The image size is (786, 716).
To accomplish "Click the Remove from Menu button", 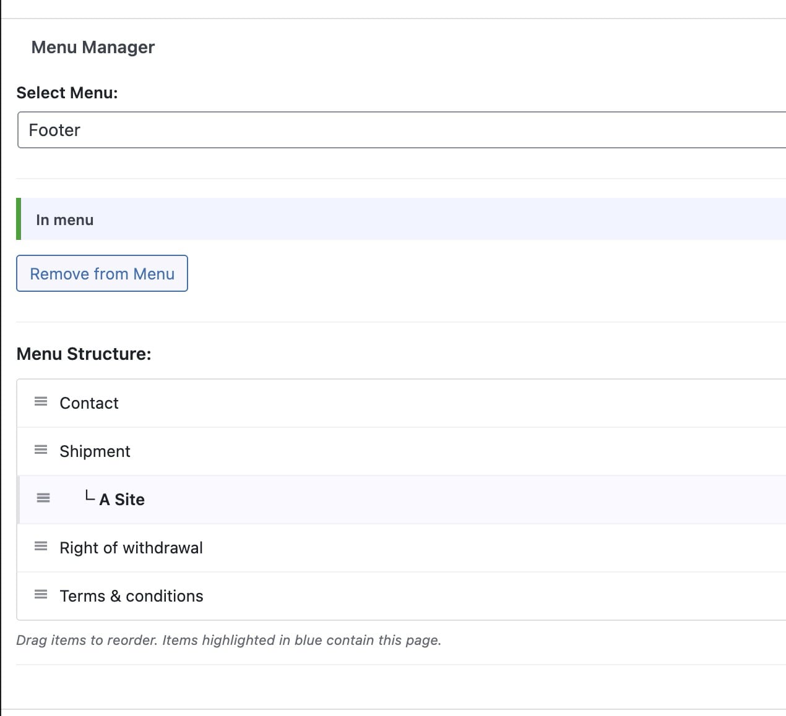I will [101, 273].
